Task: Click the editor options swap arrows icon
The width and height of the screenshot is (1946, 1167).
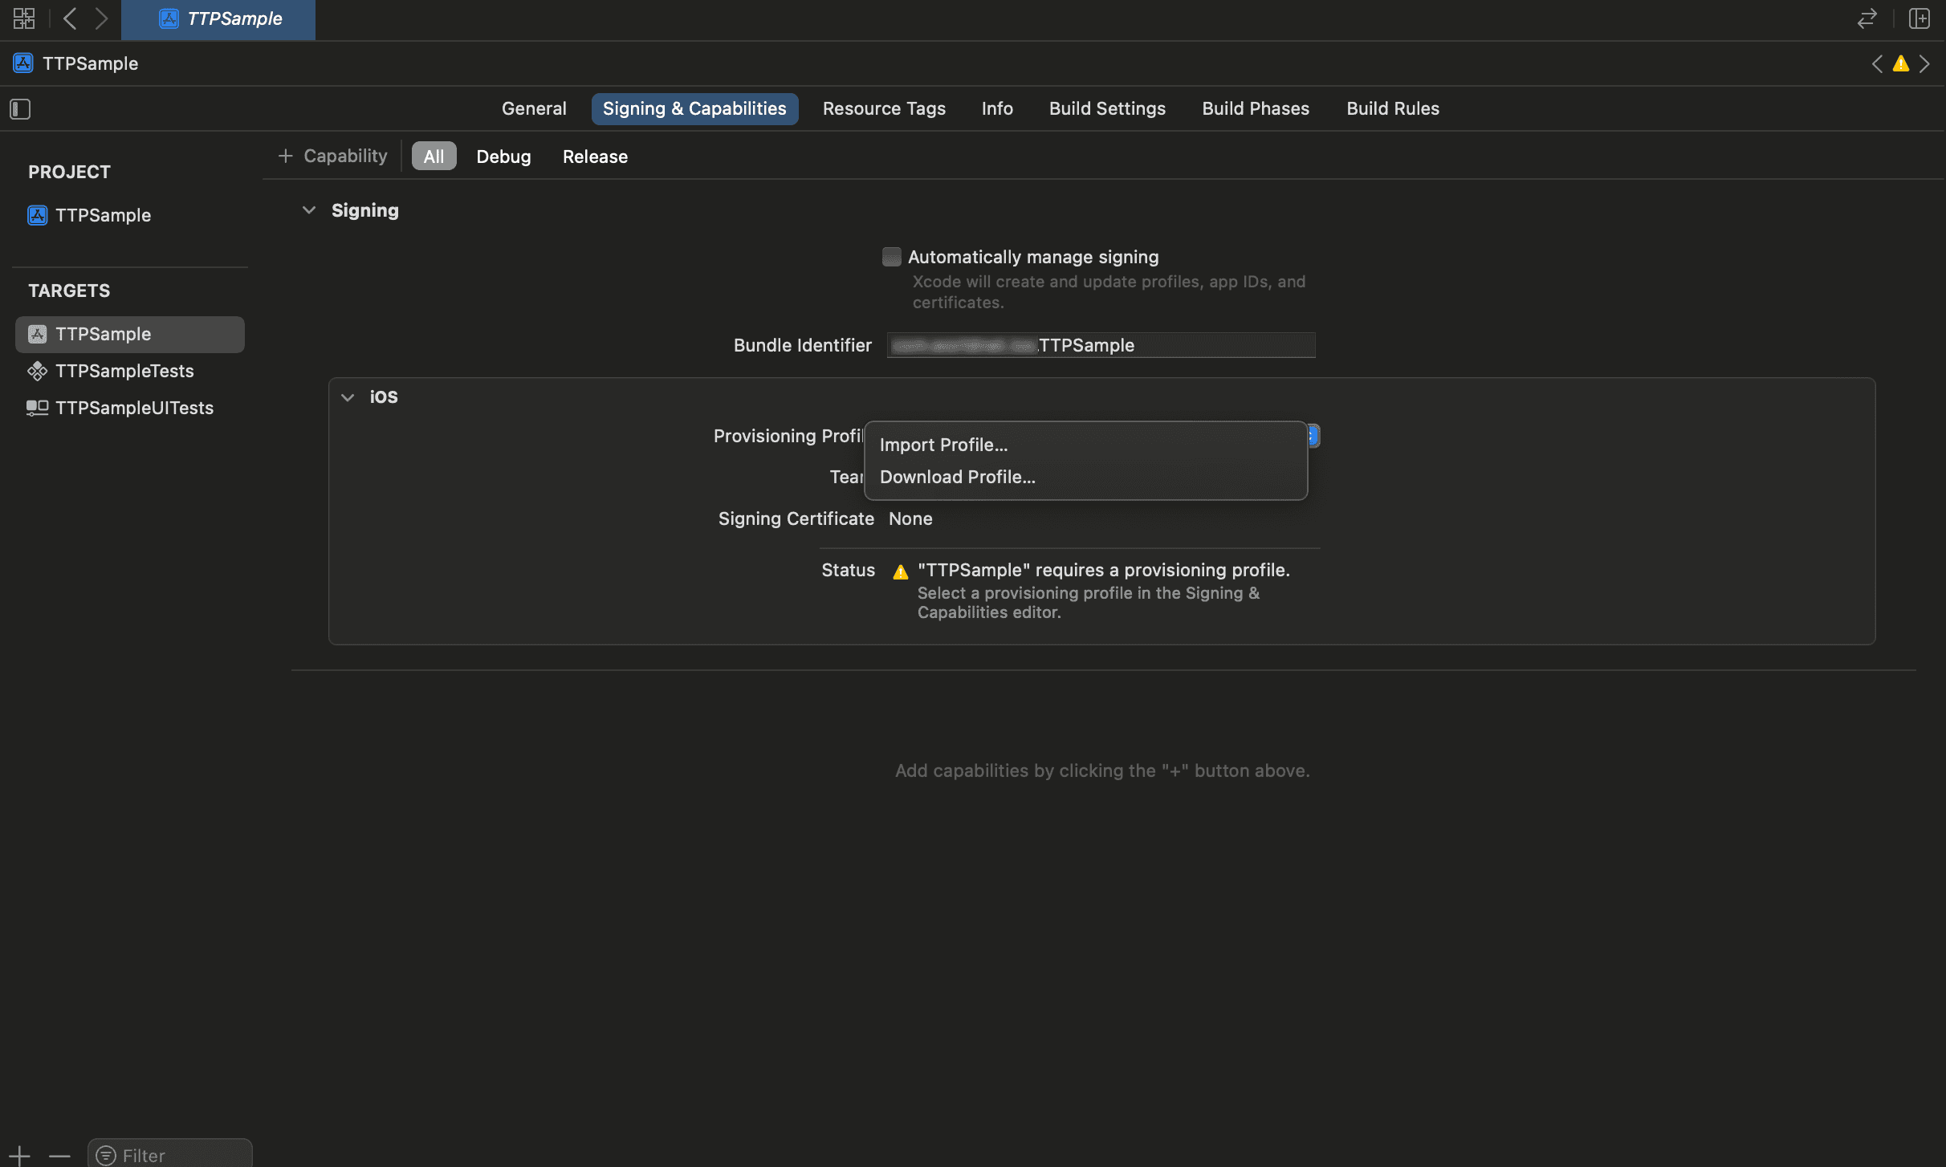Action: [1867, 18]
